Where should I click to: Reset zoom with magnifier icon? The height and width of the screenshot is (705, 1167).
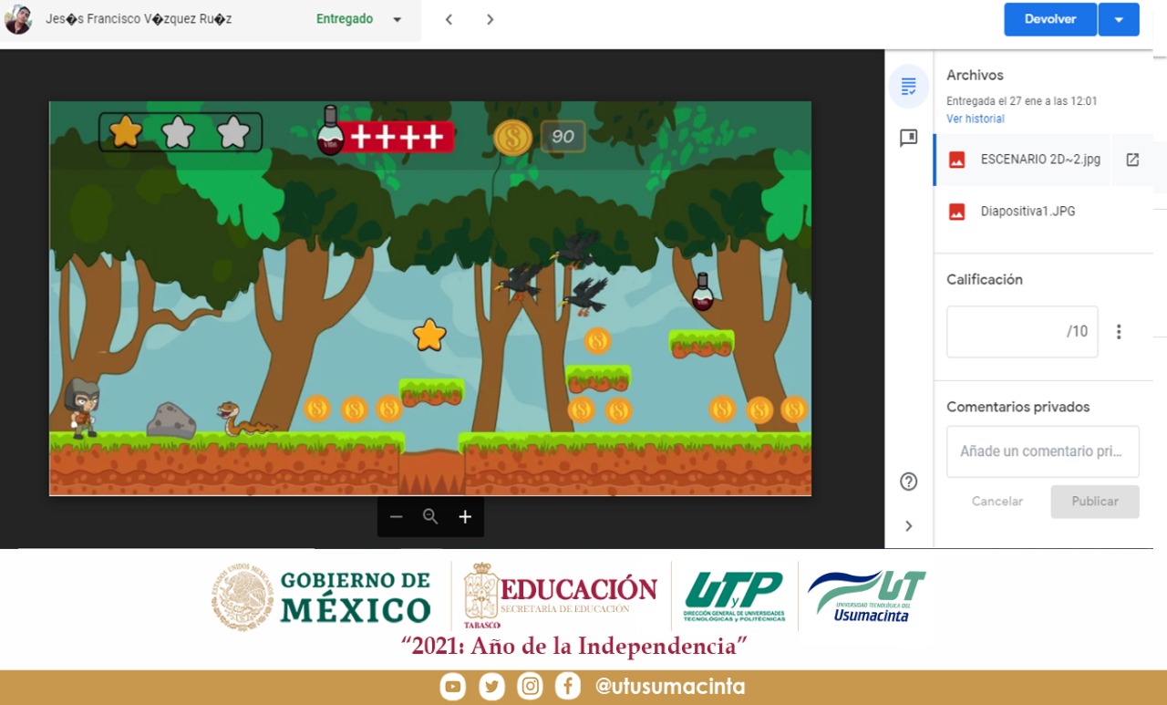(430, 517)
